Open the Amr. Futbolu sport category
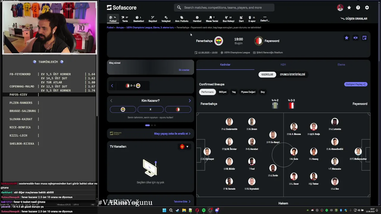Viewport: 381px width, 214px height. pos(182,19)
